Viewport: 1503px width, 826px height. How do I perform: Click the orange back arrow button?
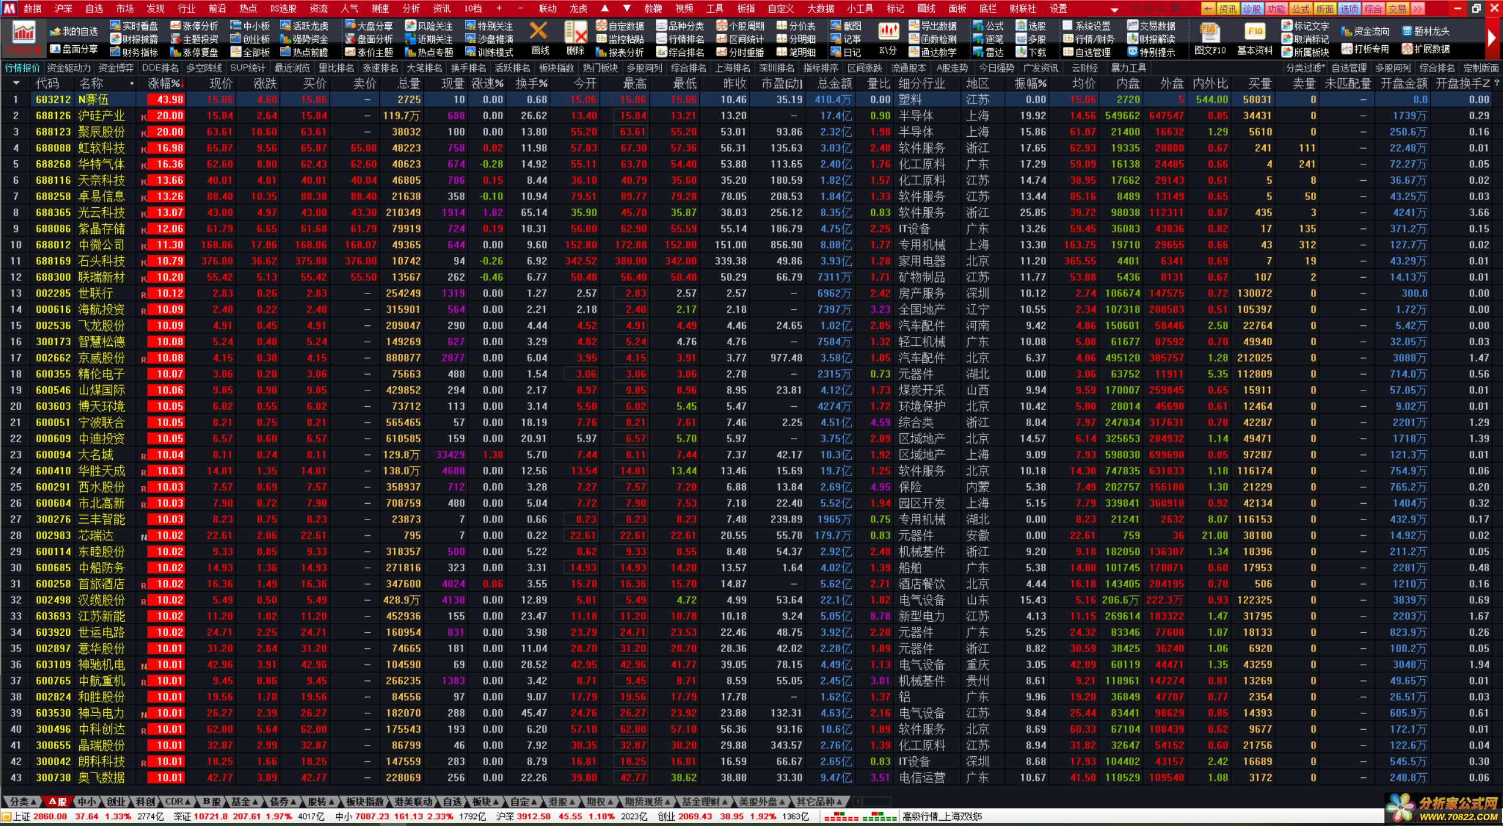pos(1208,9)
